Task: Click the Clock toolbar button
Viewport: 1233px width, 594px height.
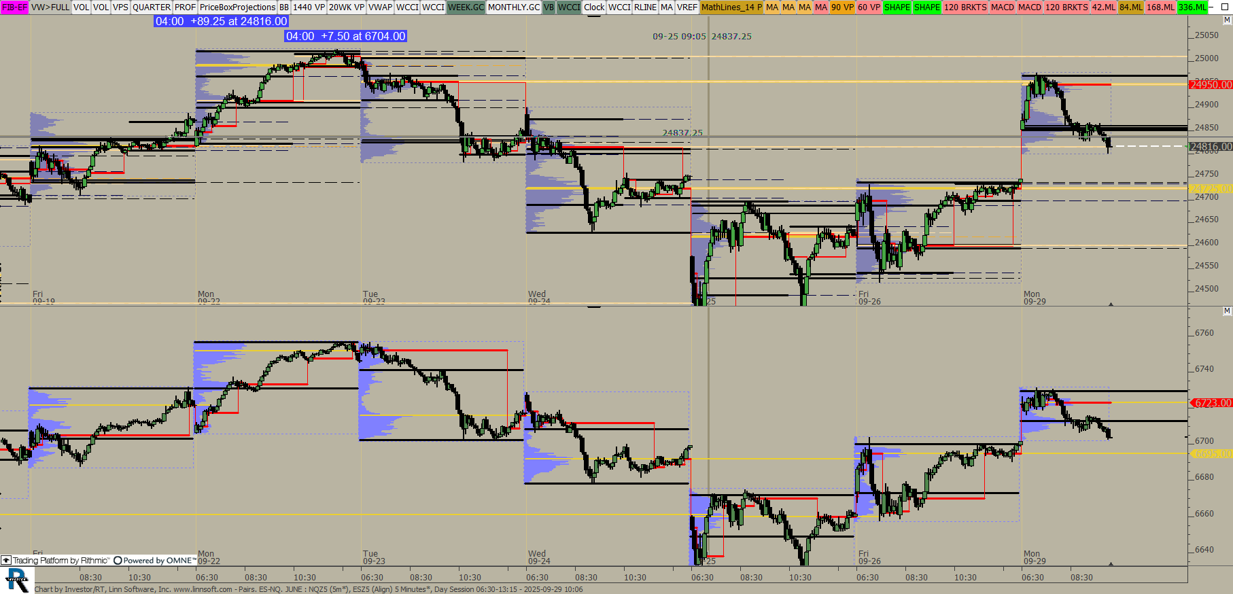Action: point(593,7)
